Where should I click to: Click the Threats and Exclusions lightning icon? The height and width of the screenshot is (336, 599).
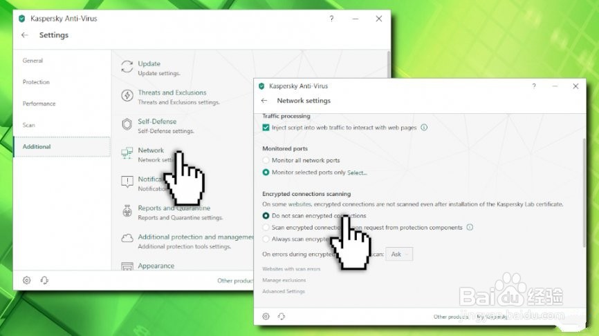(x=127, y=95)
